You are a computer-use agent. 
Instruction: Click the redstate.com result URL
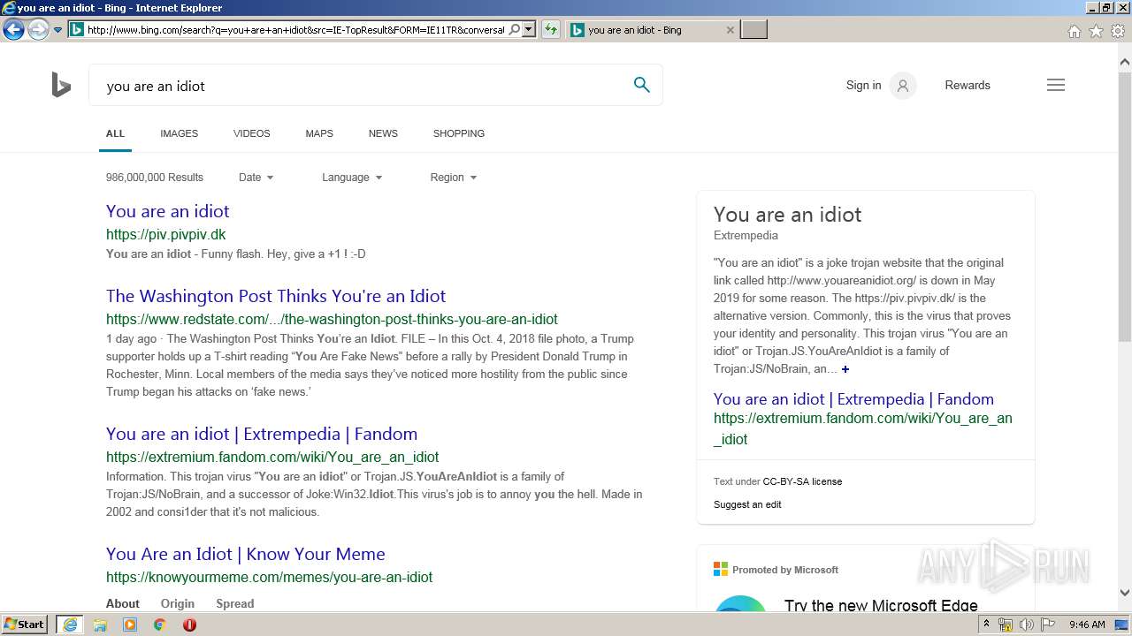[x=332, y=320]
